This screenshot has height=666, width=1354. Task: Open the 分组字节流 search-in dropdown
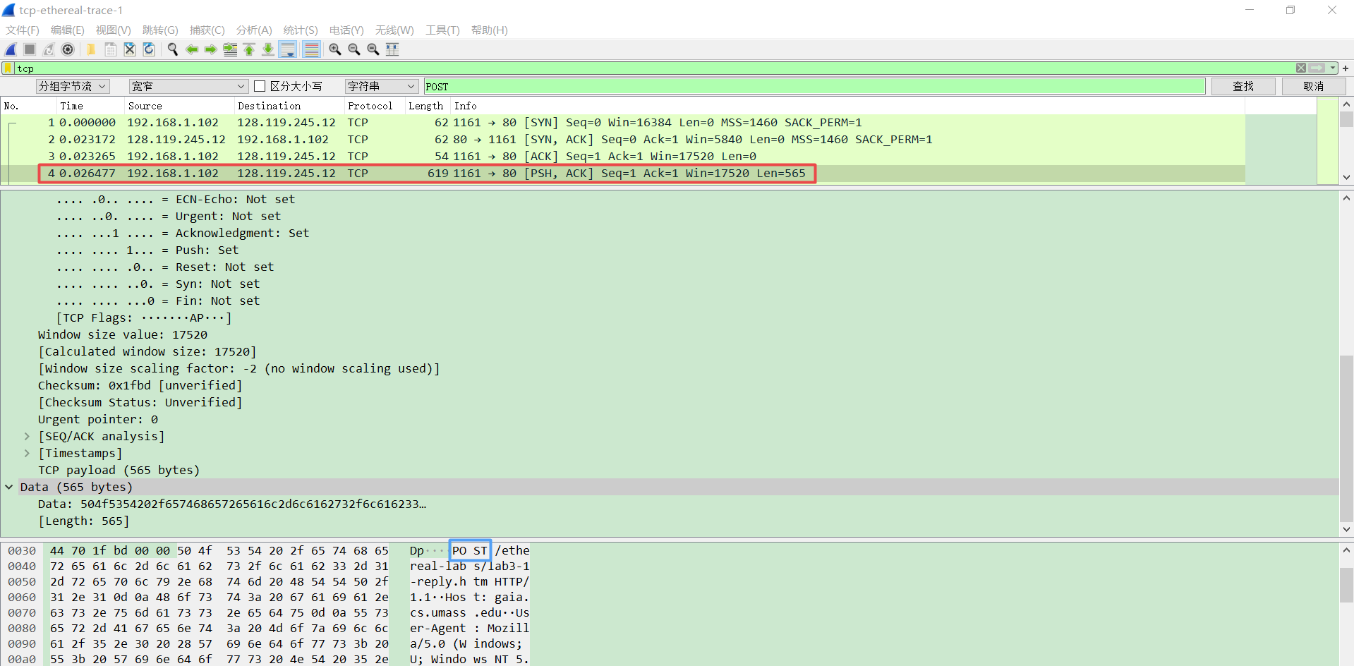73,86
